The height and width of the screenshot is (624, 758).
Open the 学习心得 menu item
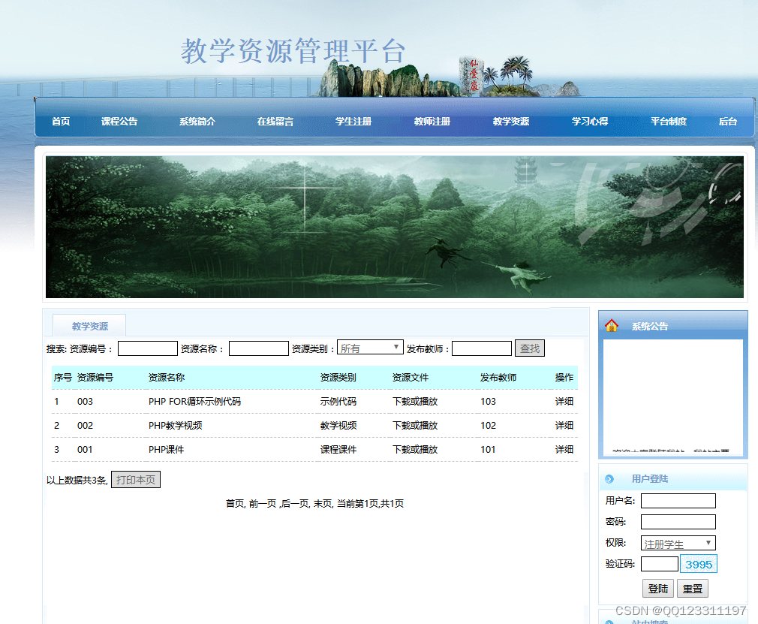pos(590,122)
